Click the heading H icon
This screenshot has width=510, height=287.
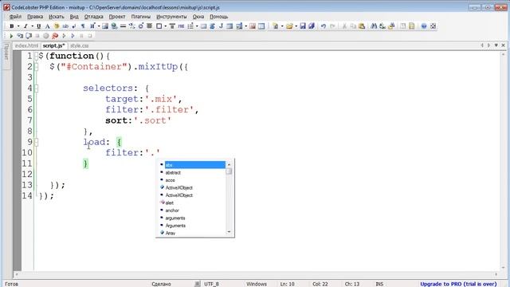pos(92,26)
